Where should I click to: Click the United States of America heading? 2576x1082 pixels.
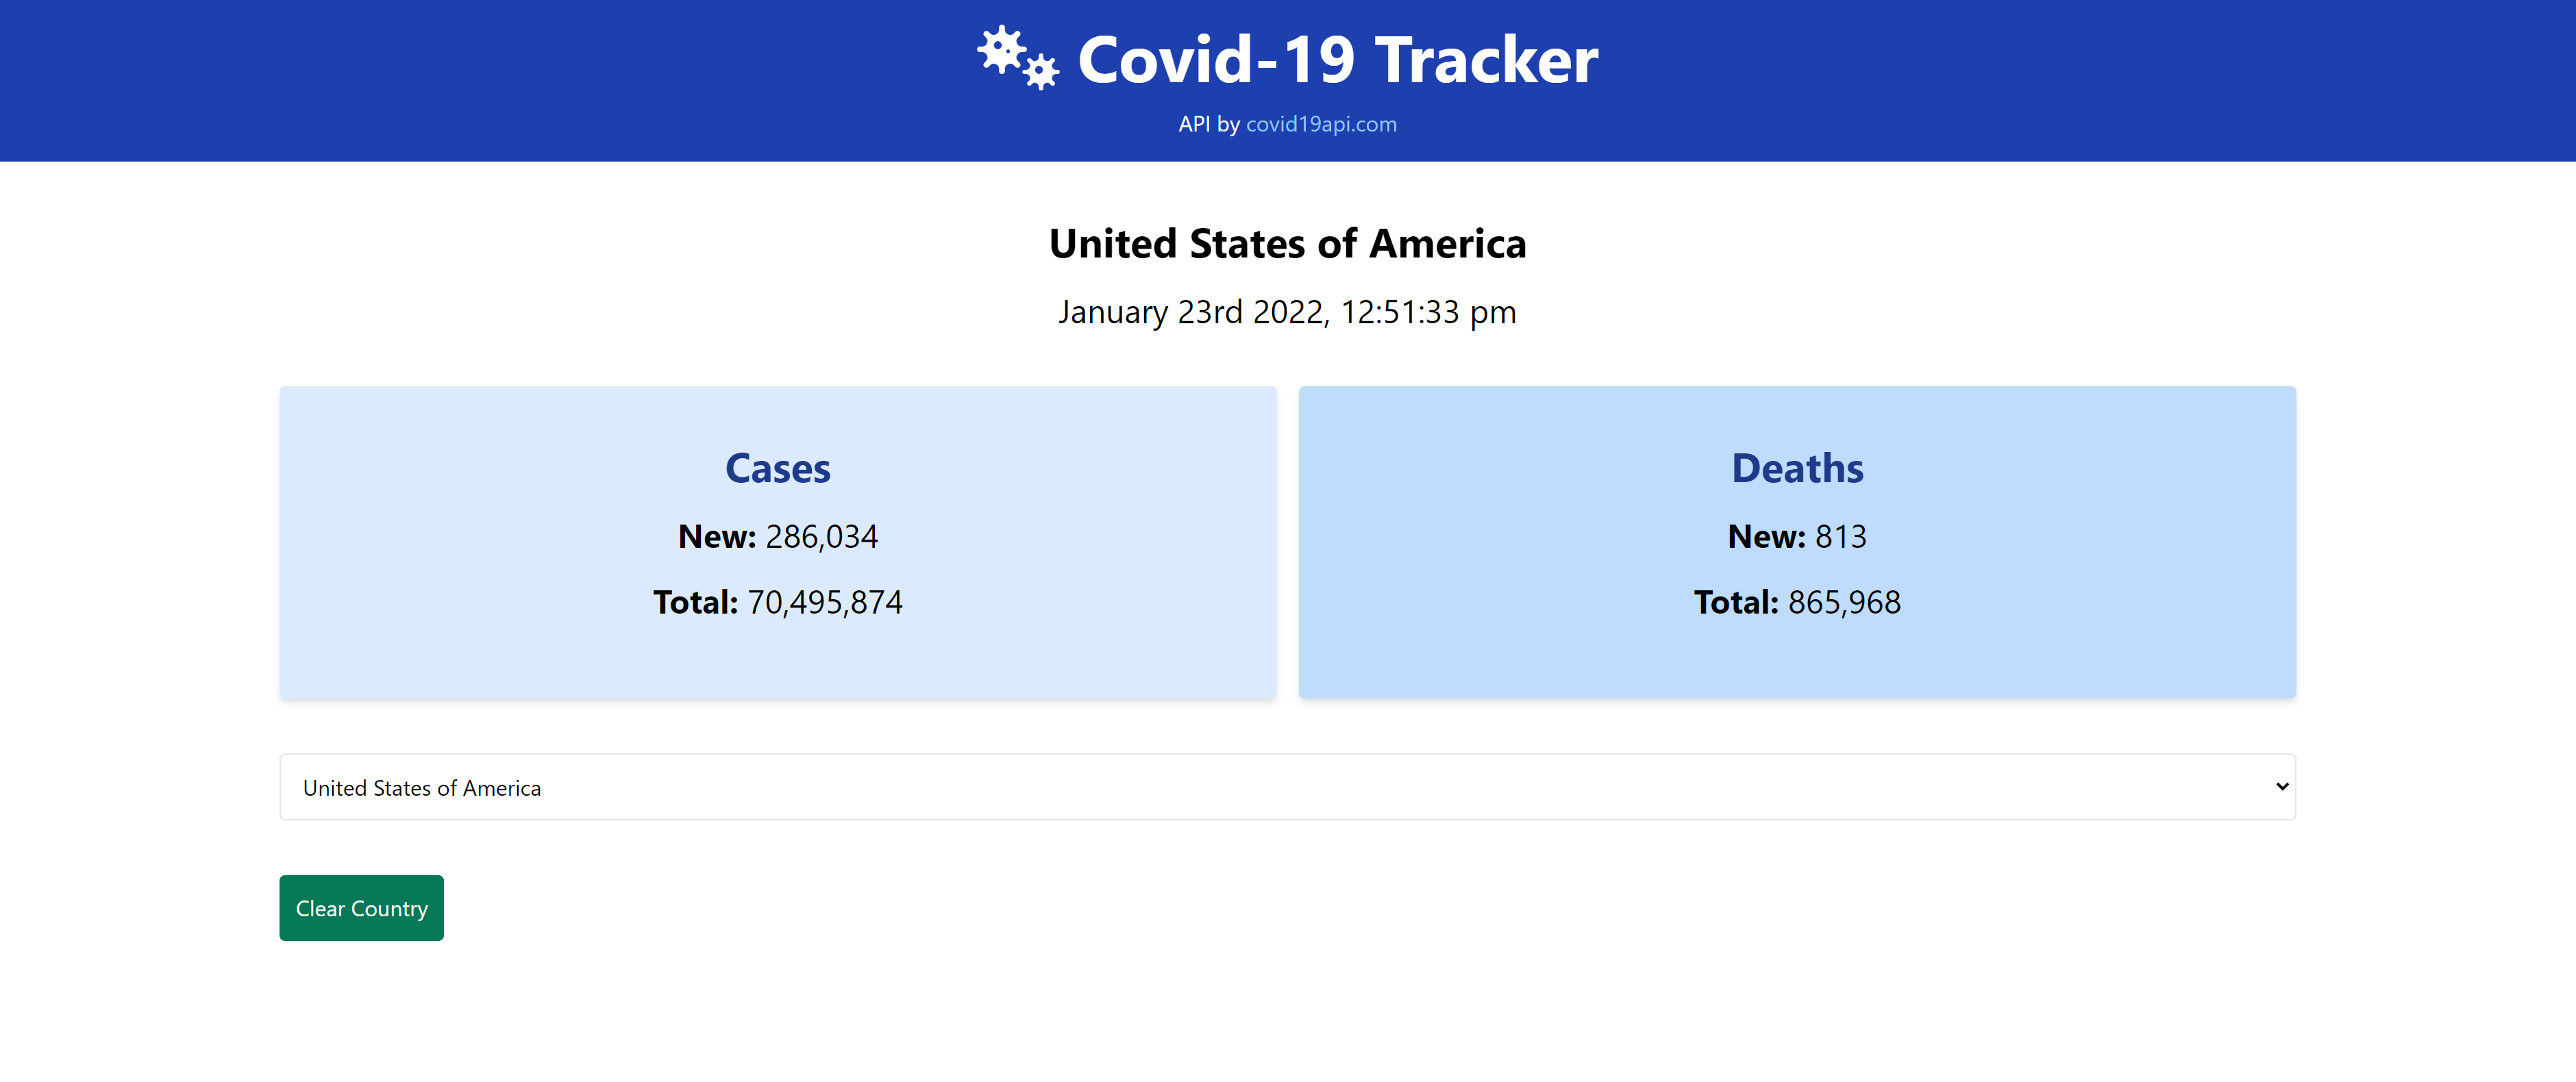tap(1288, 244)
